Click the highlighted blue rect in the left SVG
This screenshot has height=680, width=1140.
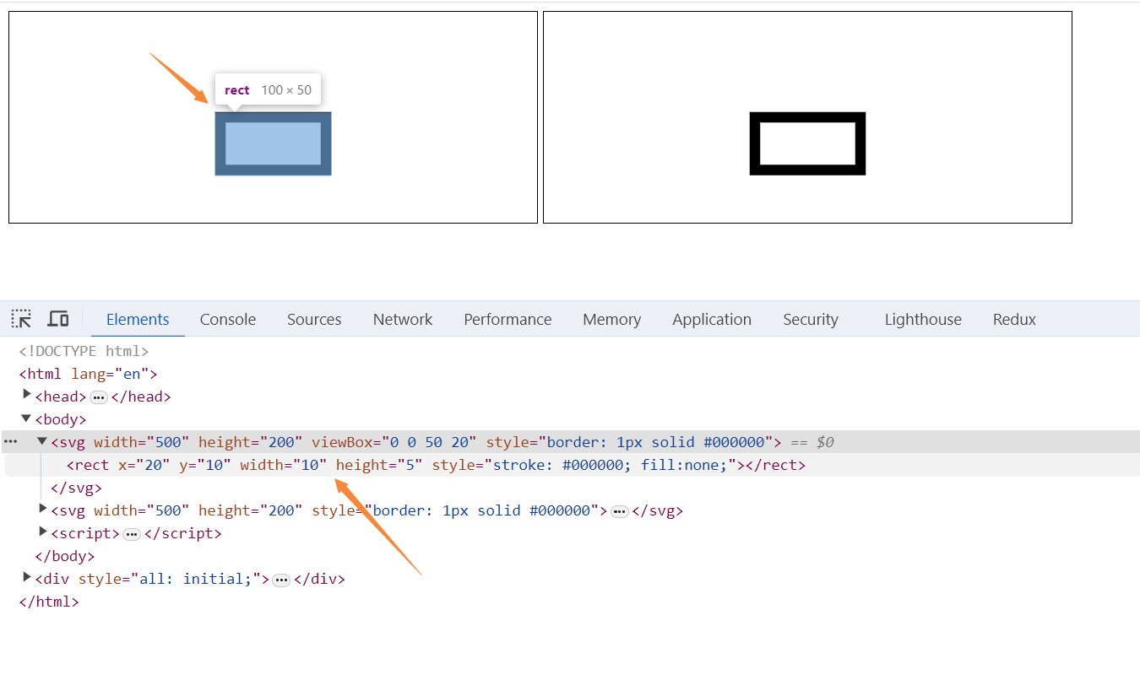point(273,143)
